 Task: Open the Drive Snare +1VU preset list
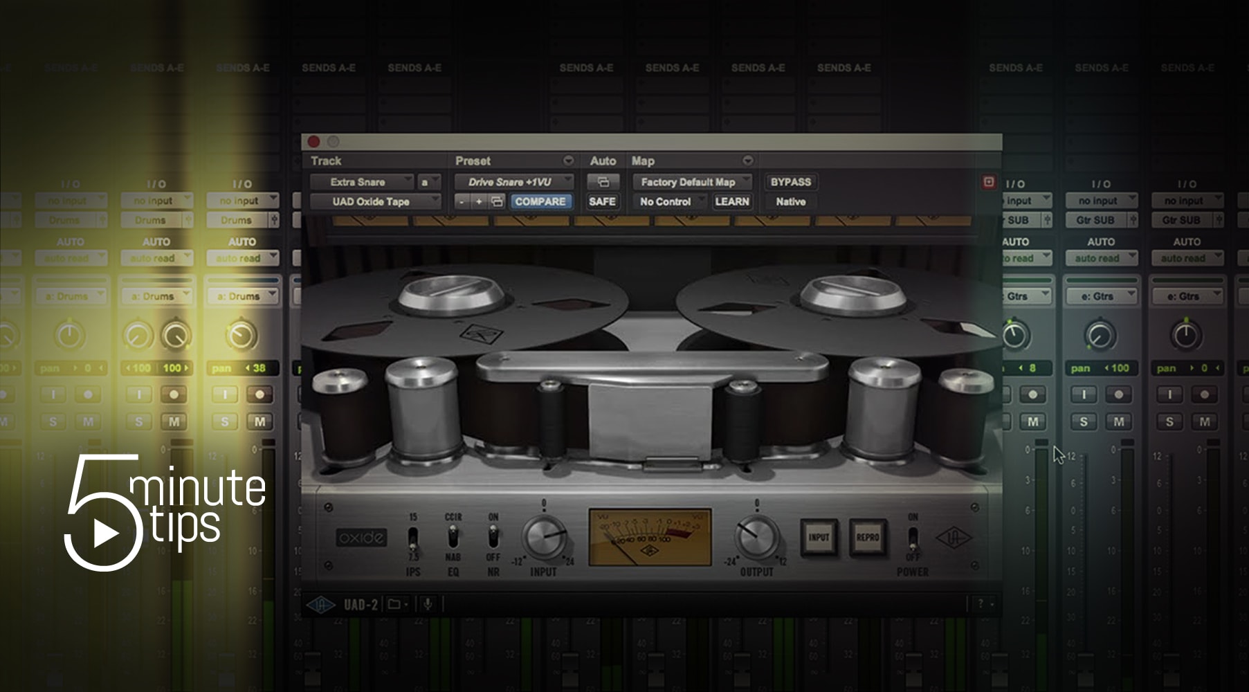(x=514, y=182)
